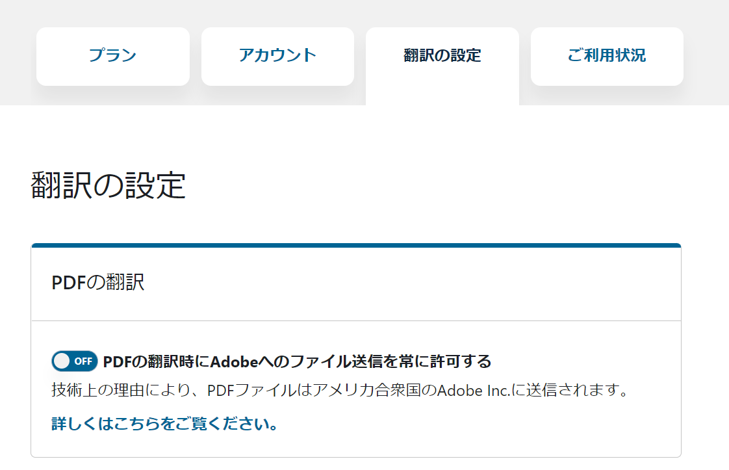Go to the ご利用状況 tab
Image resolution: width=729 pixels, height=470 pixels.
point(607,57)
